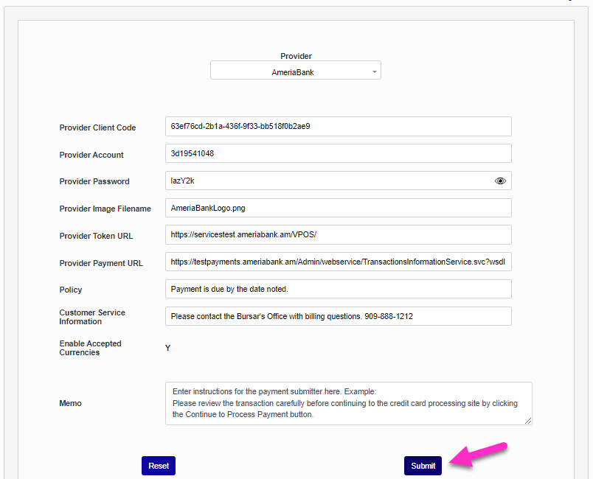Viewport: 593px width, 479px height.
Task: Click the Provider Token URL label
Action: click(96, 236)
